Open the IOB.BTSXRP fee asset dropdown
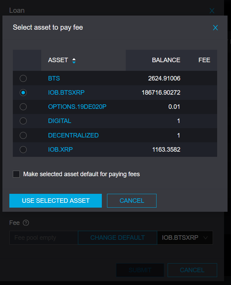Viewport: 231px width, 285px height. point(185,238)
